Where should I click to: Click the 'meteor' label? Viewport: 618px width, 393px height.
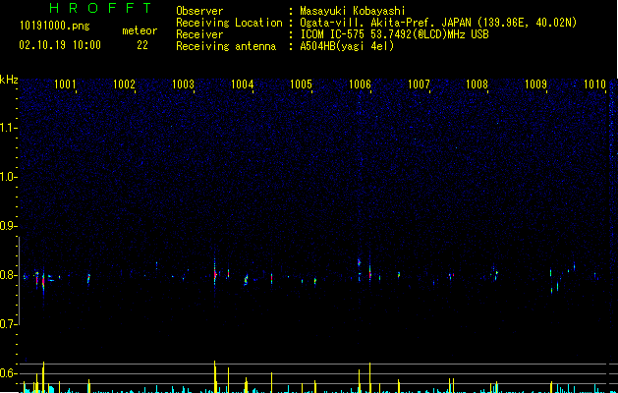click(x=140, y=30)
